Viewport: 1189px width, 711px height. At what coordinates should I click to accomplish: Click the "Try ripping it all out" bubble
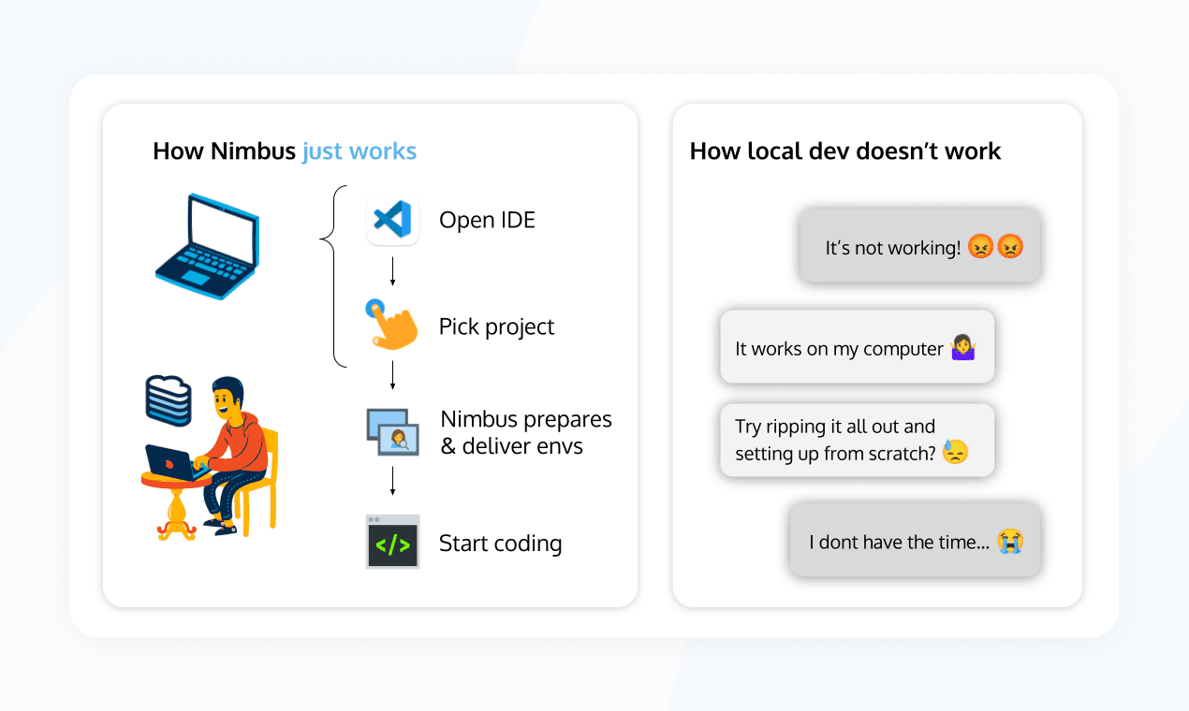[857, 440]
